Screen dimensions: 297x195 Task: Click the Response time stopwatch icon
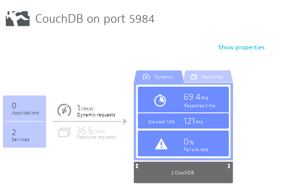(x=160, y=100)
